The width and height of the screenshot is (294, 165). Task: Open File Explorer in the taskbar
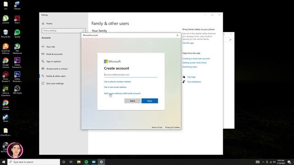[x=79, y=162]
